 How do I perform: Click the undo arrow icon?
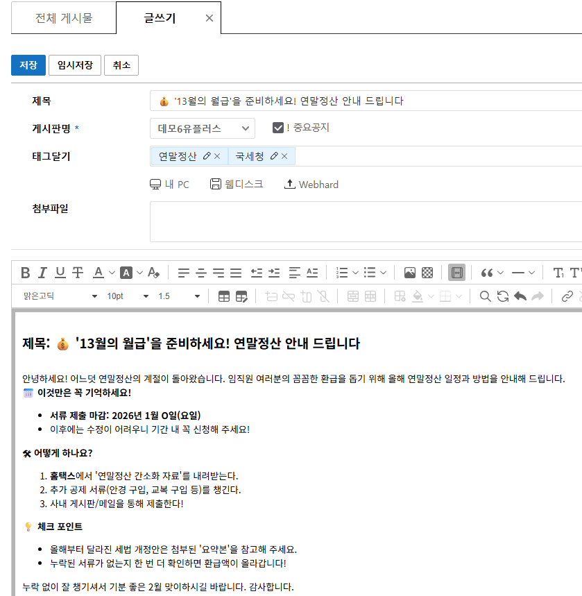tap(520, 296)
